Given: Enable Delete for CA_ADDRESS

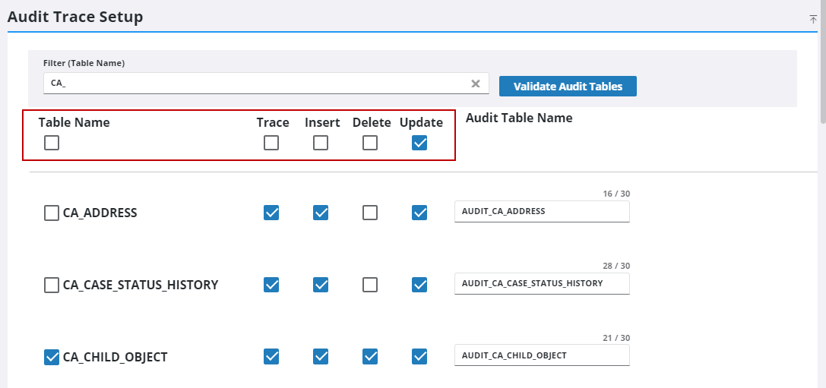Looking at the screenshot, I should click(x=370, y=213).
